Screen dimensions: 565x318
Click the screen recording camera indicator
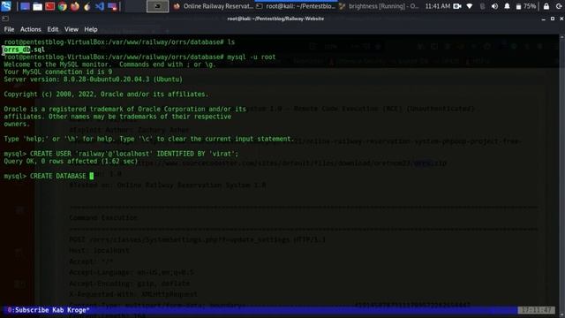click(457, 6)
